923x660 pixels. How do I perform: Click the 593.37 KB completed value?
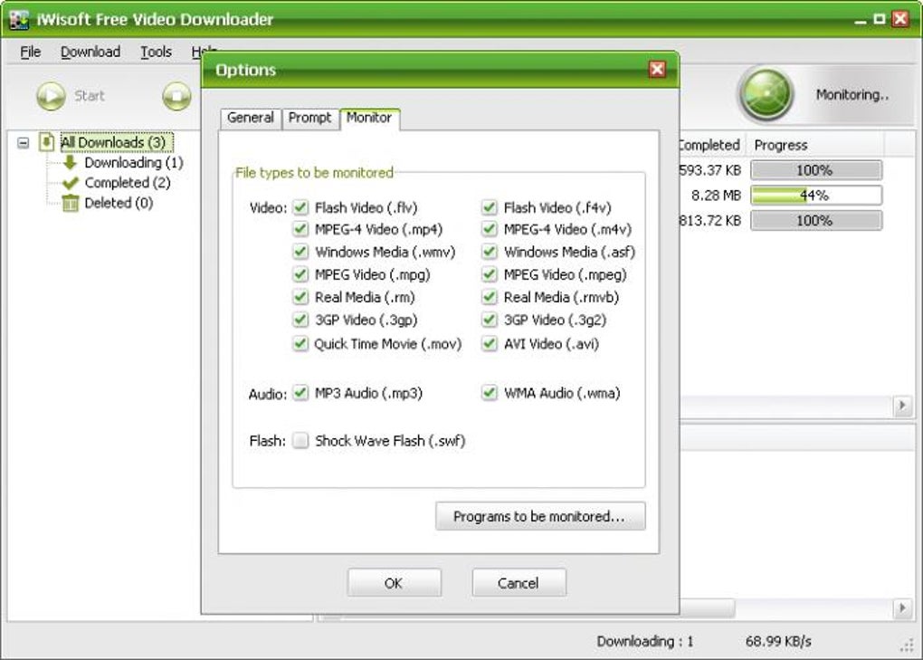click(709, 170)
